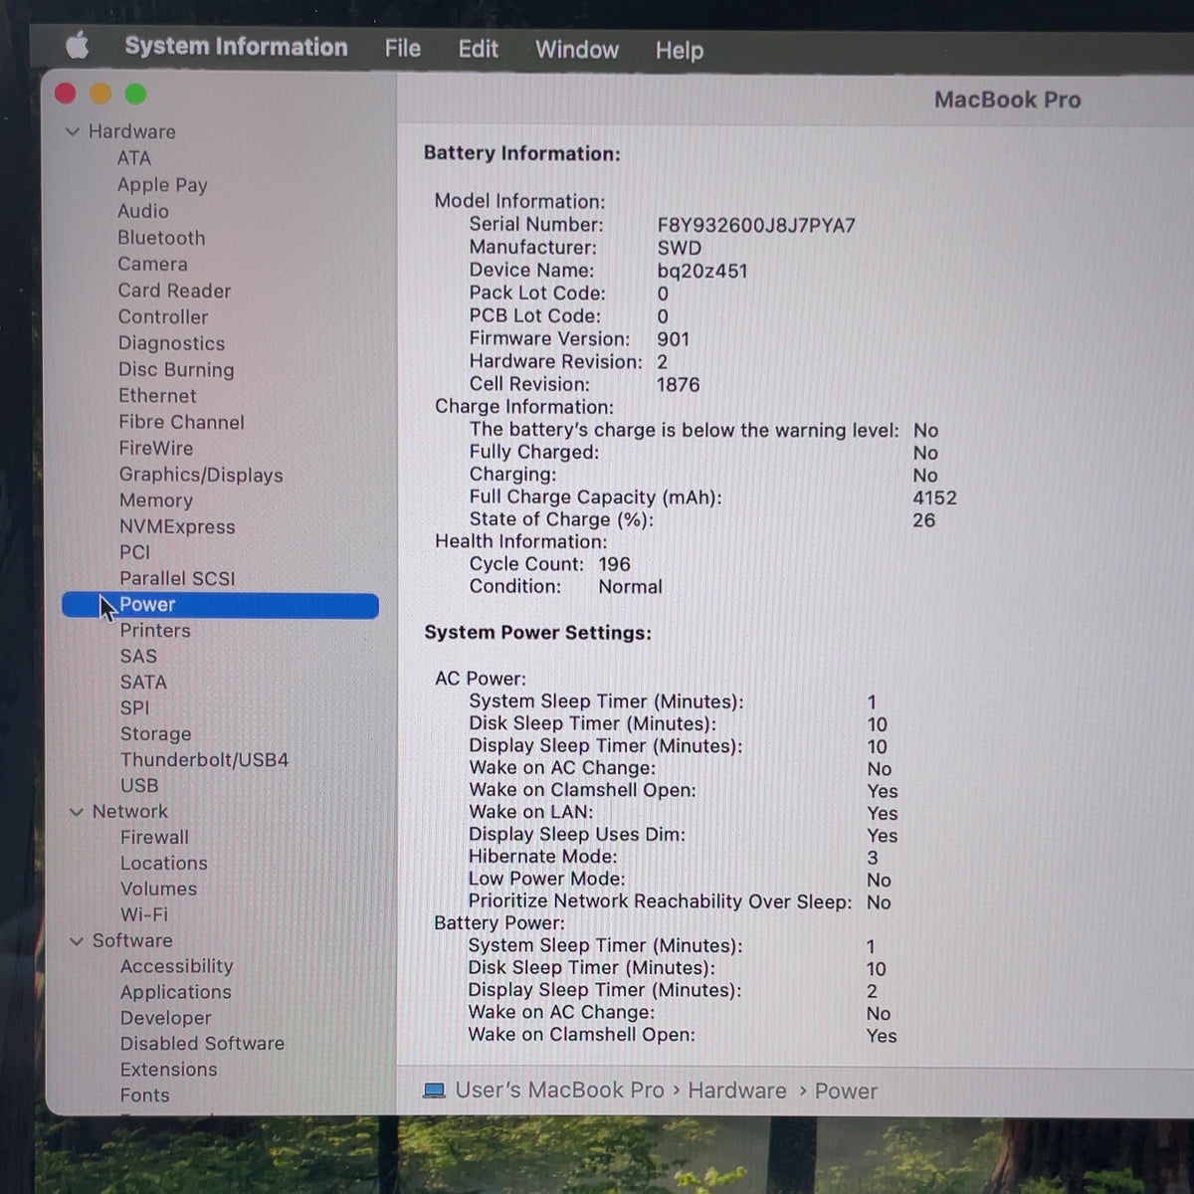Select Card Reader in the sidebar
This screenshot has width=1194, height=1194.
point(174,291)
